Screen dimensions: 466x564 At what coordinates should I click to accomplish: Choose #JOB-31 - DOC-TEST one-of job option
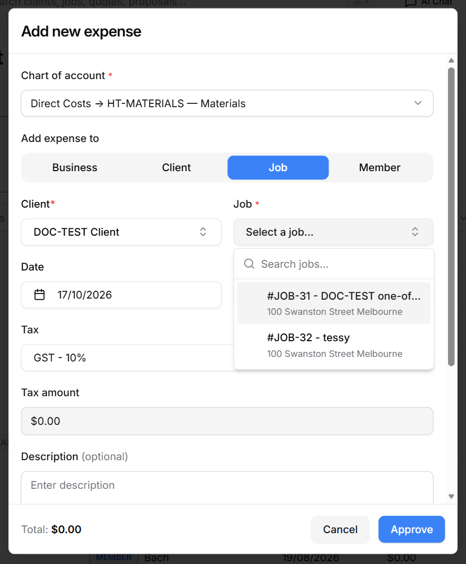334,303
